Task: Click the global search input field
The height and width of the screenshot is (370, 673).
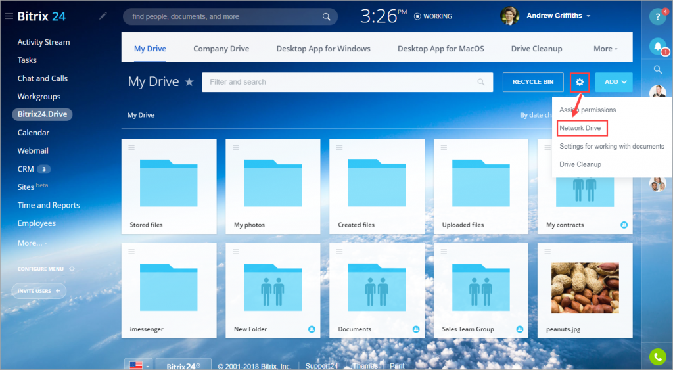Action: click(x=230, y=16)
